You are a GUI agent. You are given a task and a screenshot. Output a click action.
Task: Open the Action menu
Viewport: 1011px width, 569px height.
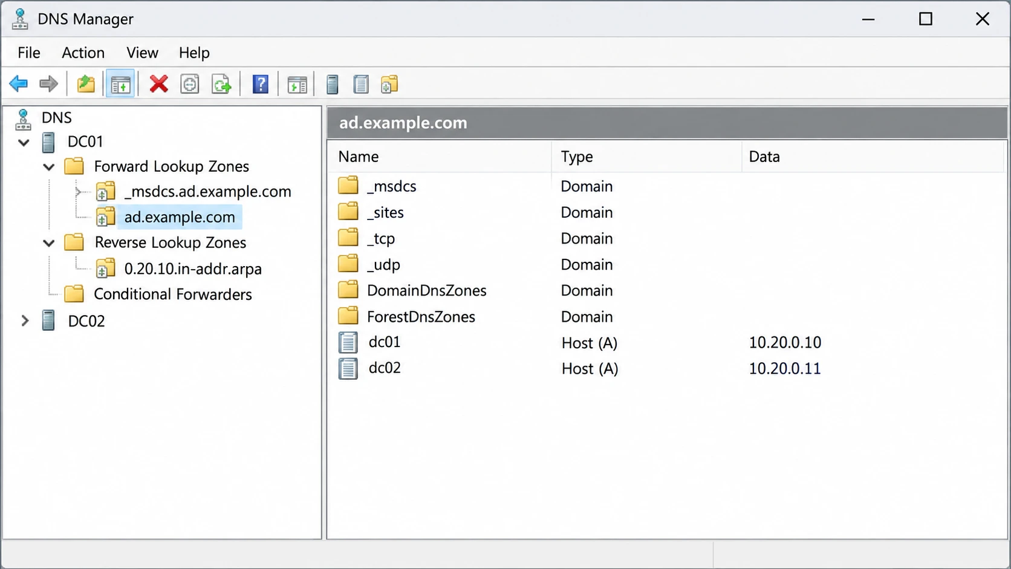[83, 53]
